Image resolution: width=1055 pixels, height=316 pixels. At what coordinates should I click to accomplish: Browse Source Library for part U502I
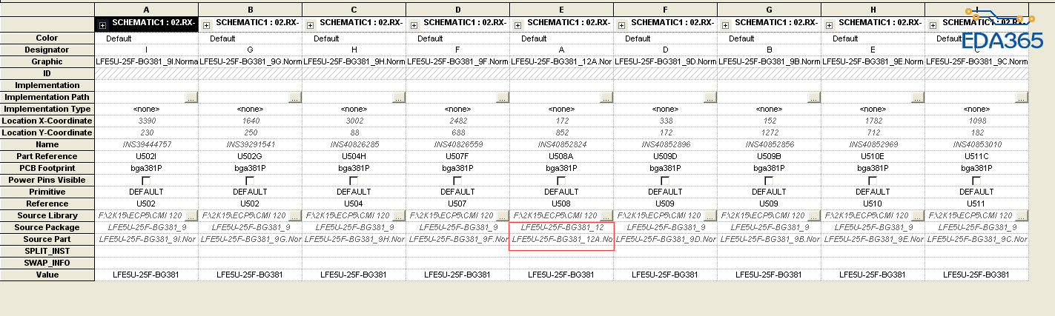click(x=191, y=215)
